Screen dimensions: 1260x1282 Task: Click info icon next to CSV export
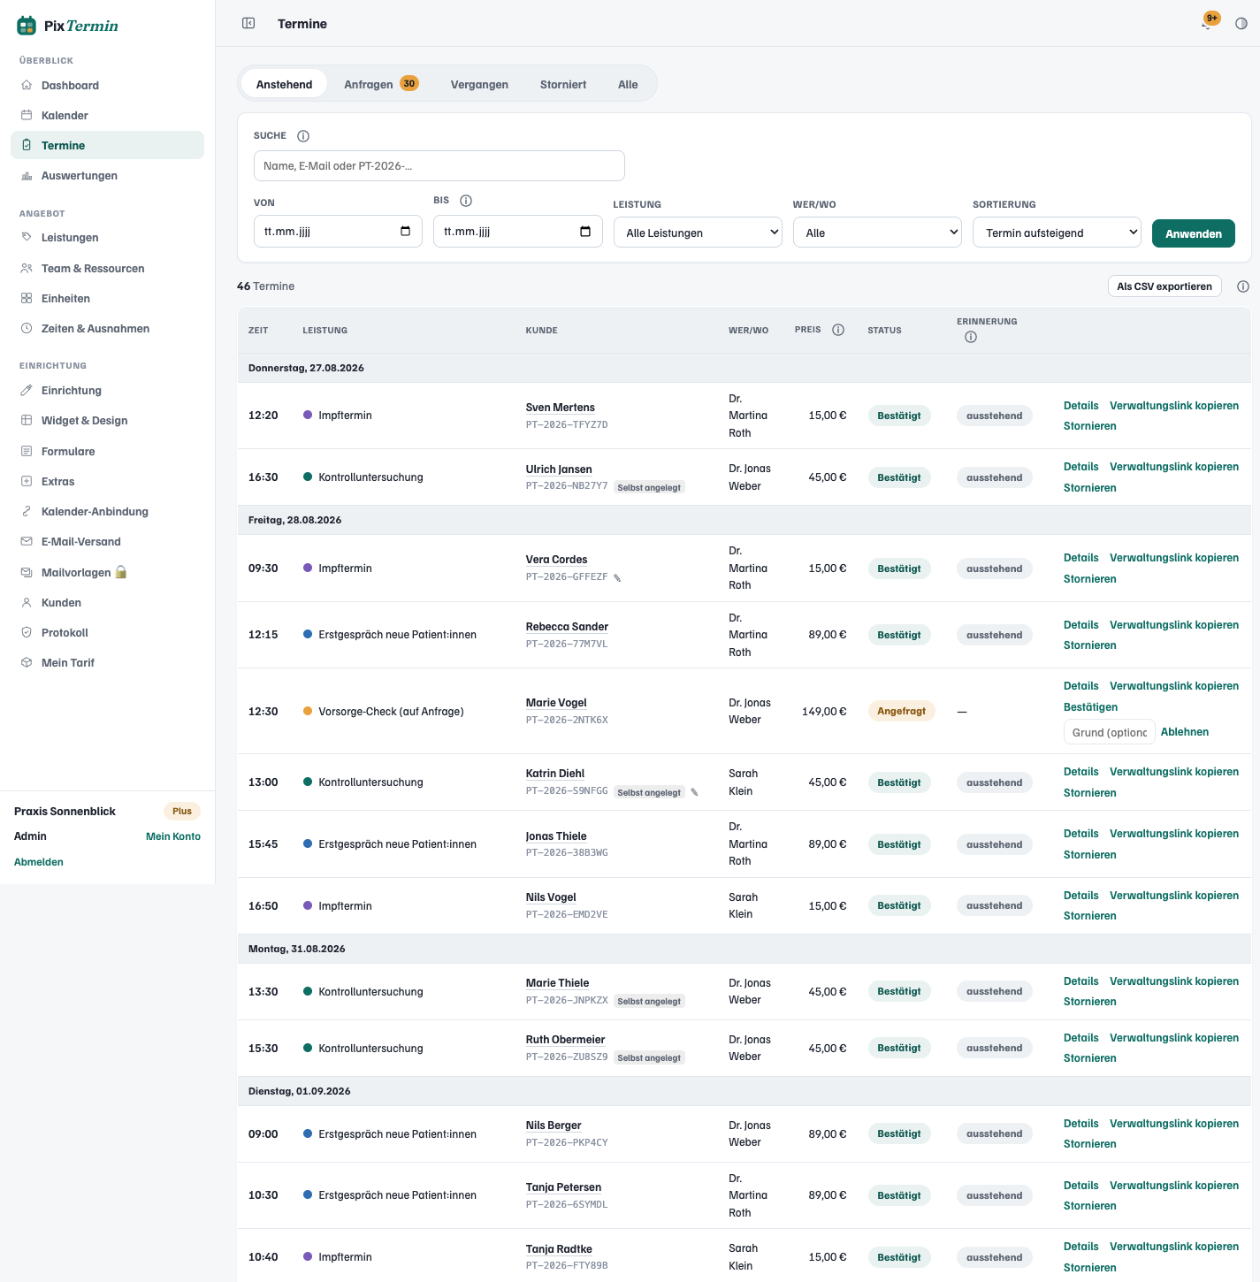[1243, 286]
